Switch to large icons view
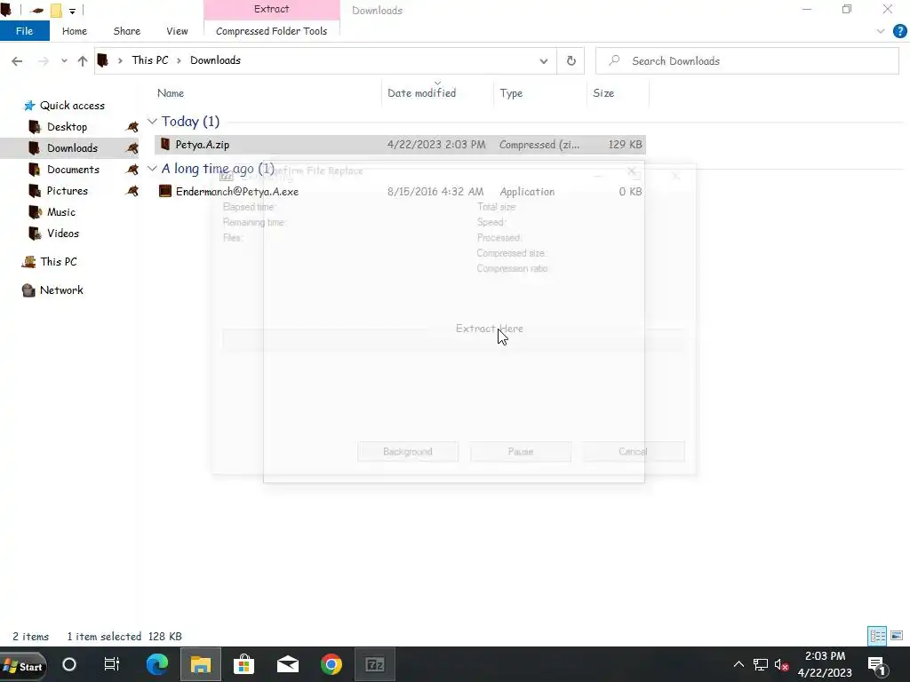The width and height of the screenshot is (910, 682). pyautogui.click(x=897, y=636)
